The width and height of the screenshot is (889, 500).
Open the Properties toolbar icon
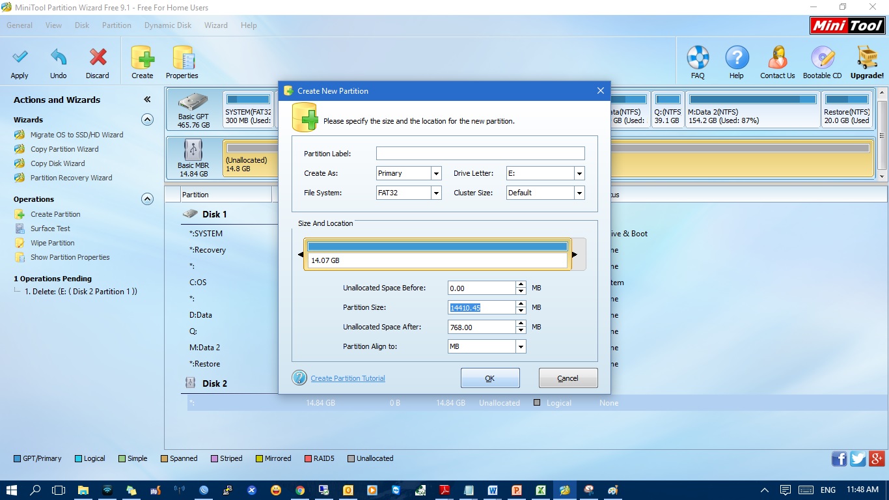point(182,58)
